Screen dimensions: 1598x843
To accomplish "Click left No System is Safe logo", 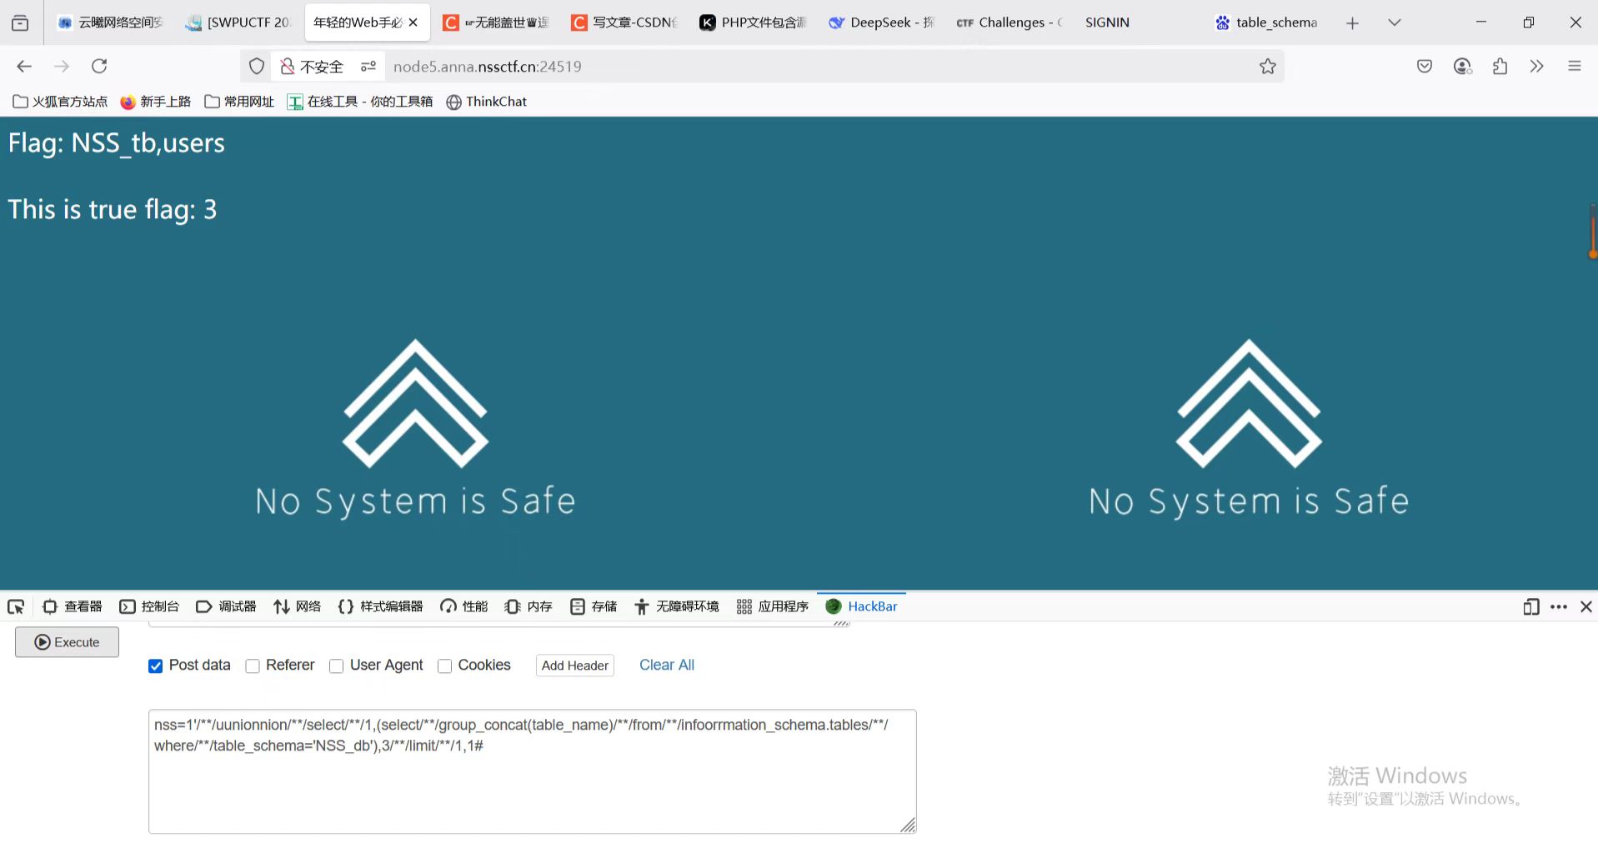I will coord(415,428).
